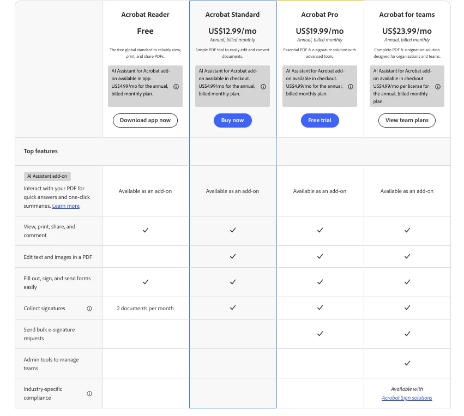Click 'Fill out, sign, and send forms easily' label
Viewport: 464px width, 416px height.
click(57, 282)
